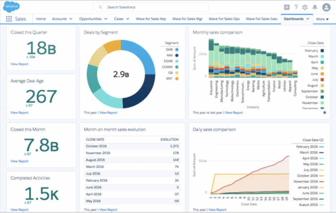
Task: Select the November 2016 table row label
Action: (x=98, y=153)
